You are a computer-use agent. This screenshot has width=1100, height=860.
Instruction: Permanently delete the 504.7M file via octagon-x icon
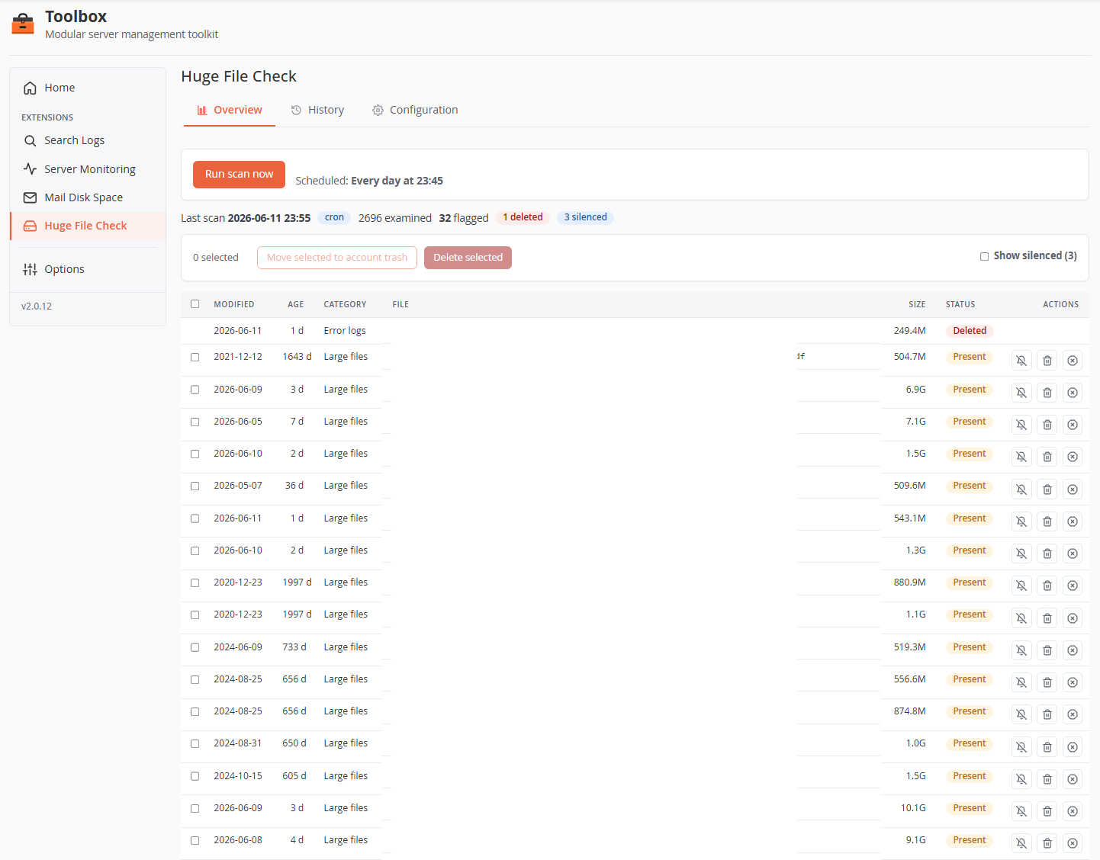tap(1073, 361)
